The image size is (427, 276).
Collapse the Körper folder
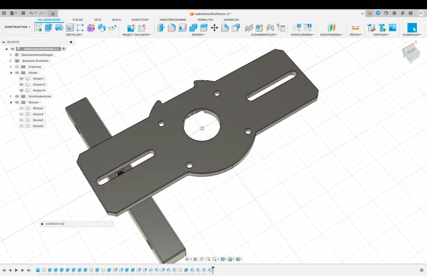pos(11,73)
